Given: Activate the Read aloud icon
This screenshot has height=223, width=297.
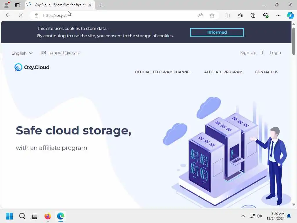Looking at the screenshot, I should pyautogui.click(x=200, y=15).
